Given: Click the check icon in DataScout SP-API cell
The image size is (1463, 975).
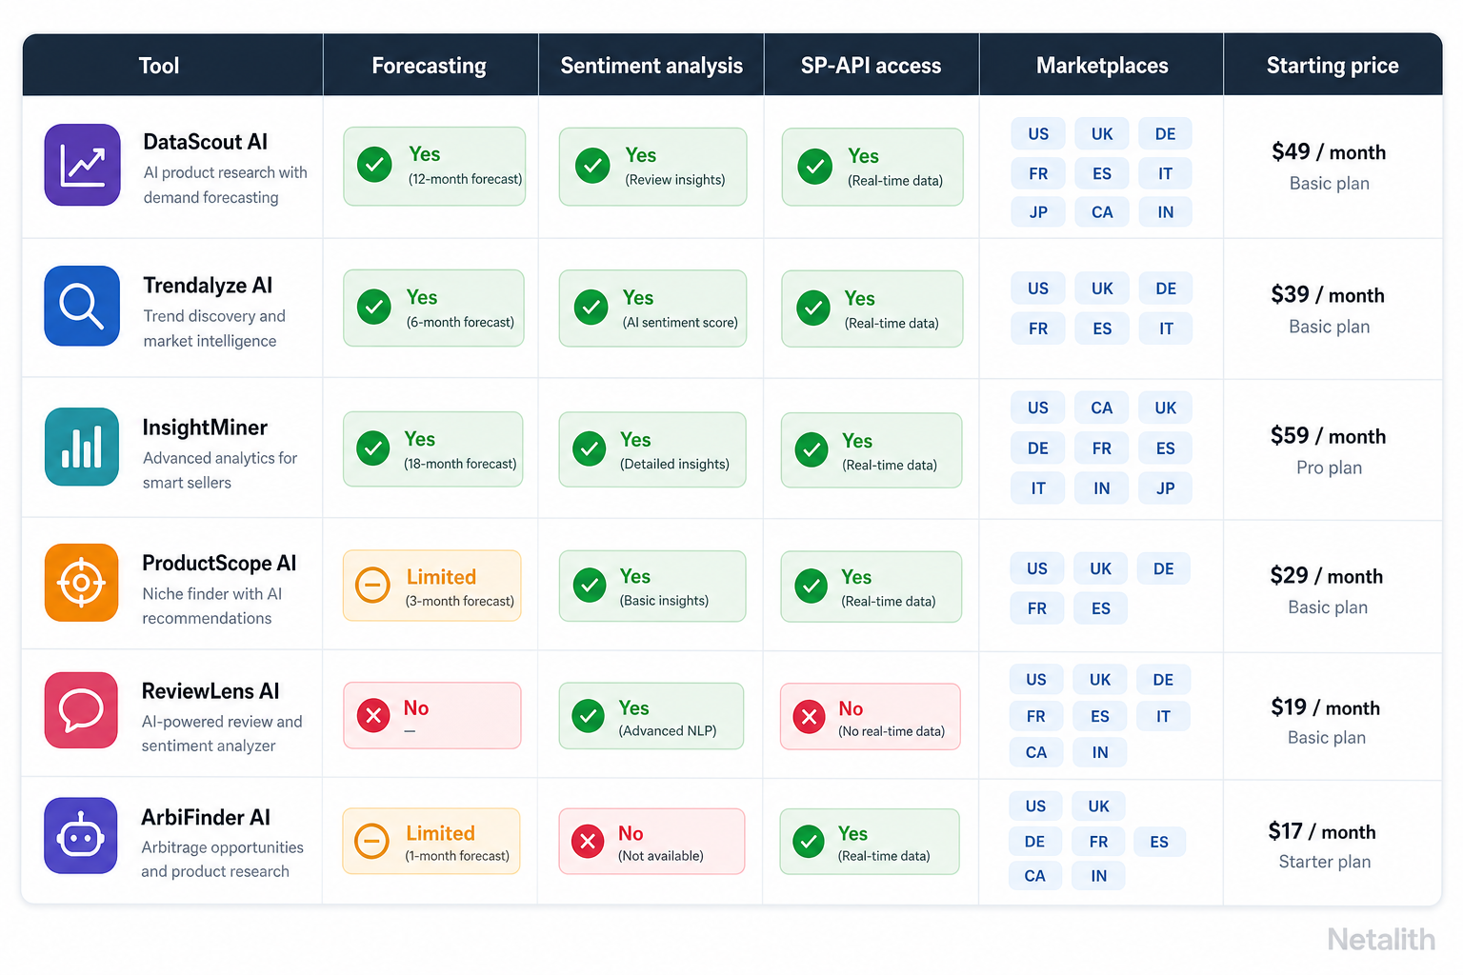Looking at the screenshot, I should tap(815, 167).
